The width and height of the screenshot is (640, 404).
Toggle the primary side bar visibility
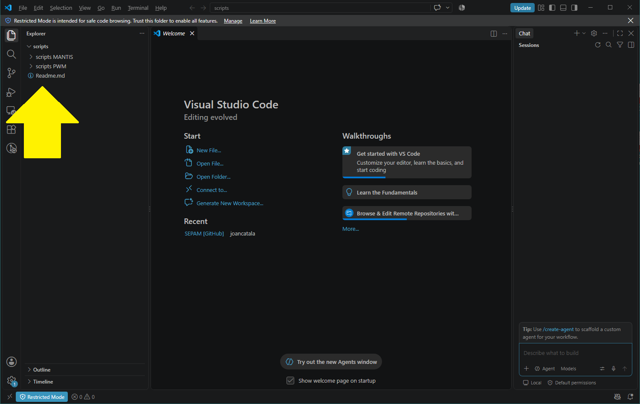(x=552, y=8)
